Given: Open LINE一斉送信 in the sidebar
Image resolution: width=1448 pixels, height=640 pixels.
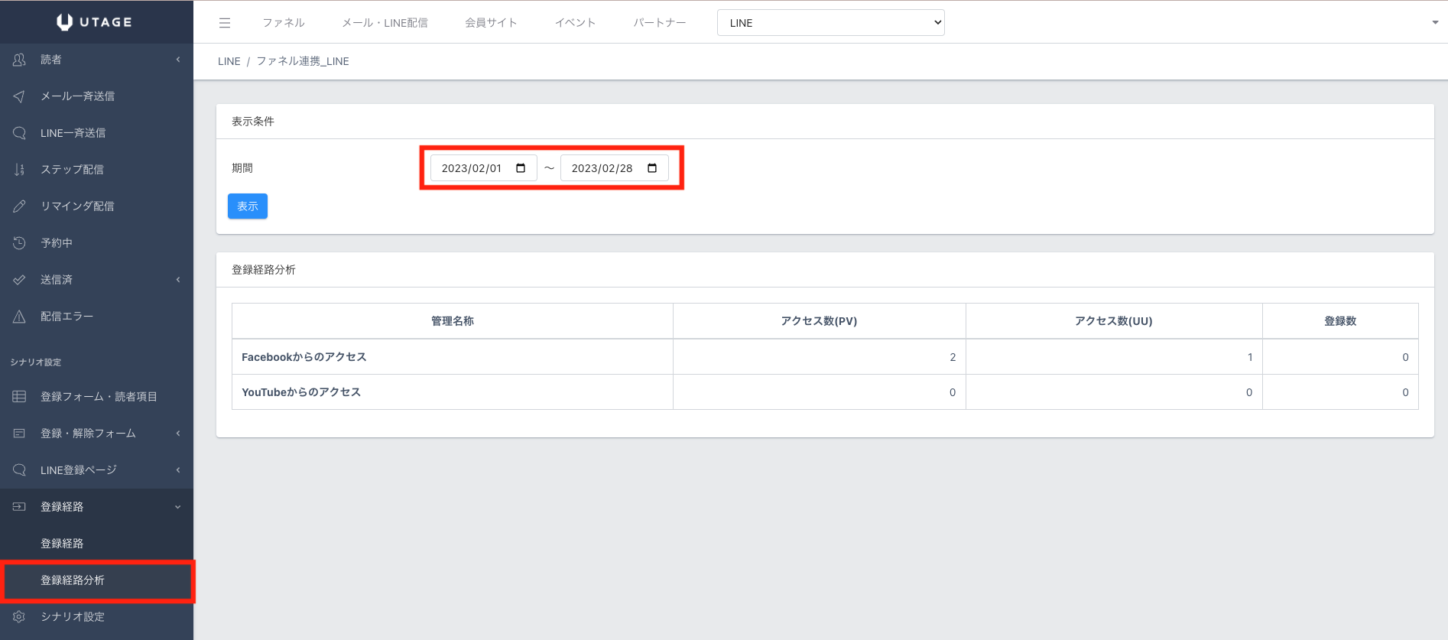Looking at the screenshot, I should click(x=73, y=133).
